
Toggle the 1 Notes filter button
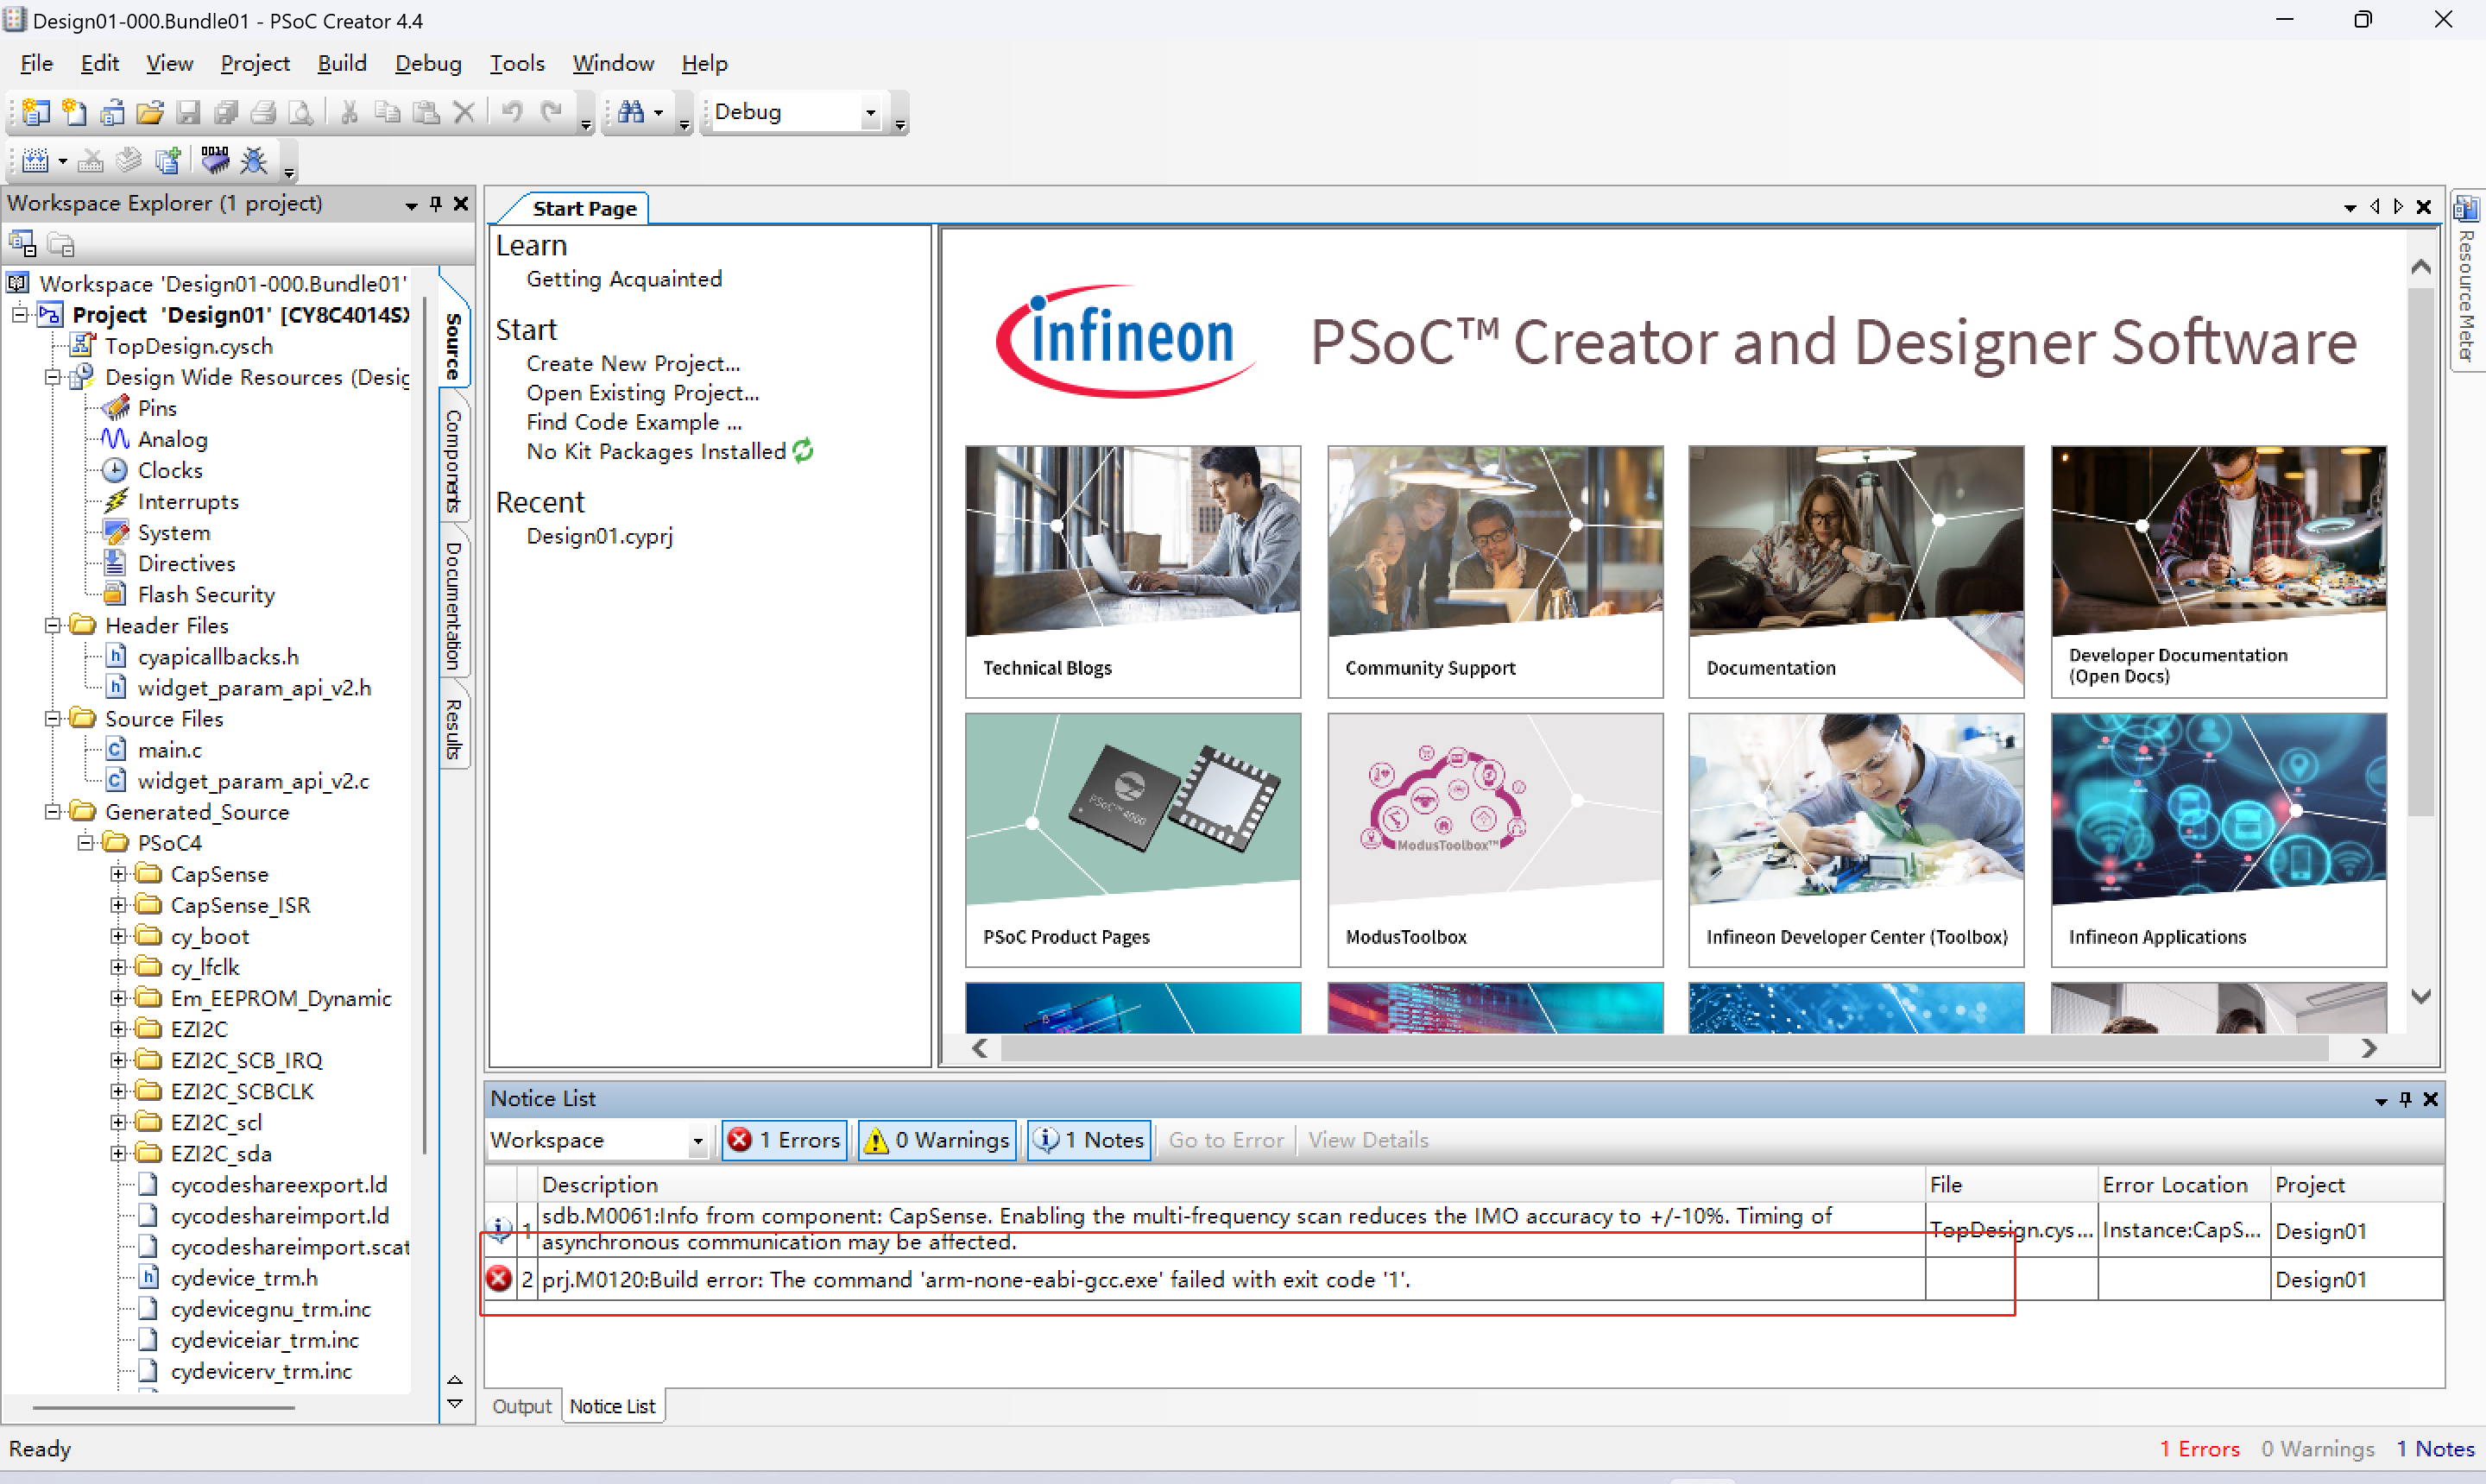click(1088, 1140)
